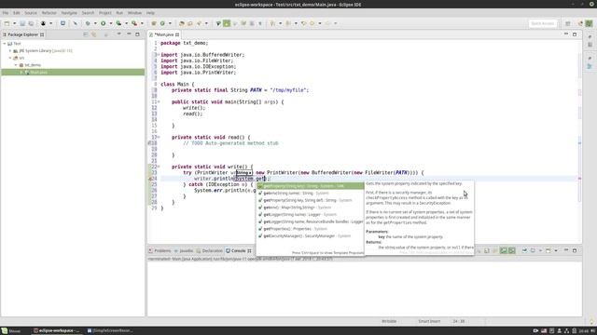Choose getProperties() completion proposal
The height and width of the screenshot is (335, 597).
click(311, 229)
